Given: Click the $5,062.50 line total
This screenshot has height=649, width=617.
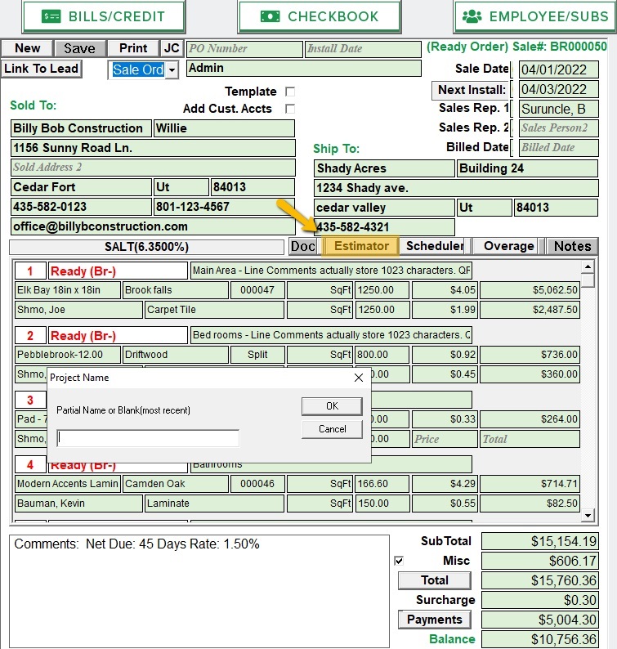Looking at the screenshot, I should click(x=530, y=290).
